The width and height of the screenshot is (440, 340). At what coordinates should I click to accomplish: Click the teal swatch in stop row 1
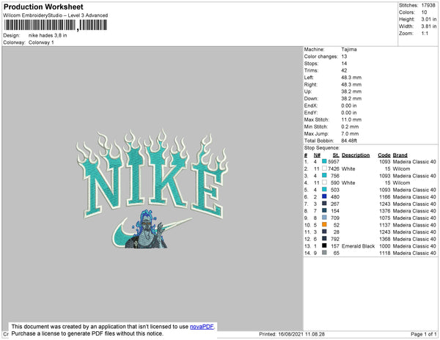click(324, 161)
